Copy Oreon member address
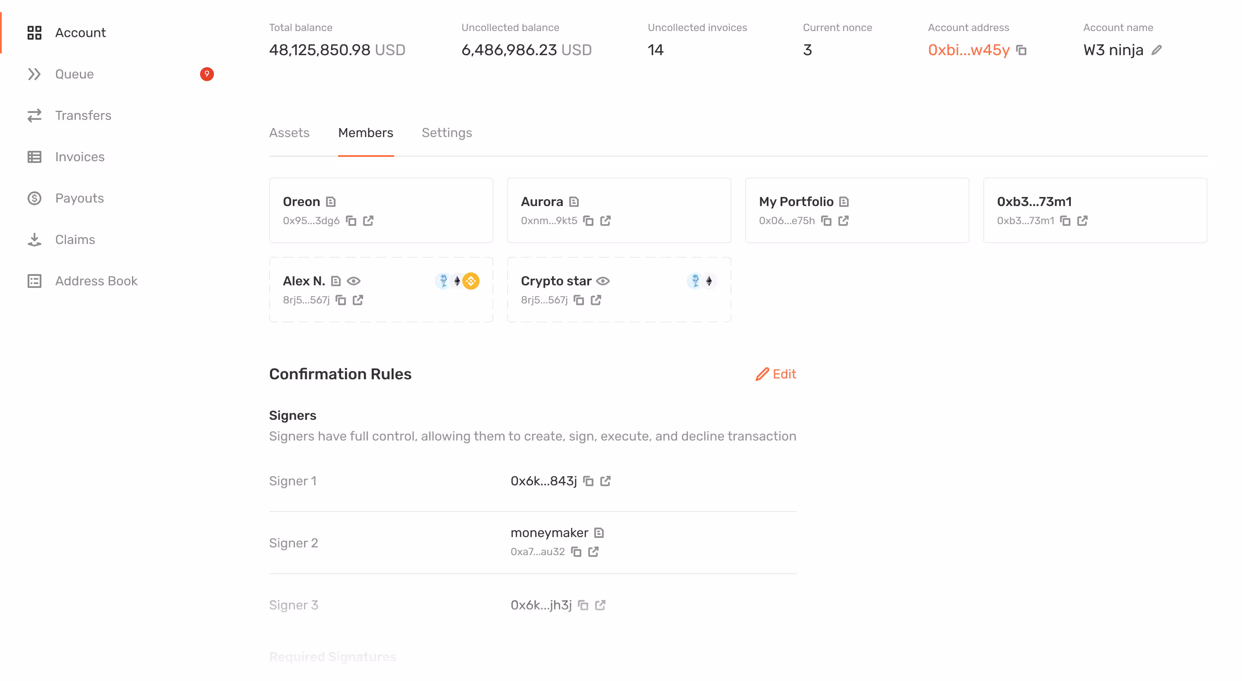This screenshot has width=1242, height=681. tap(351, 221)
